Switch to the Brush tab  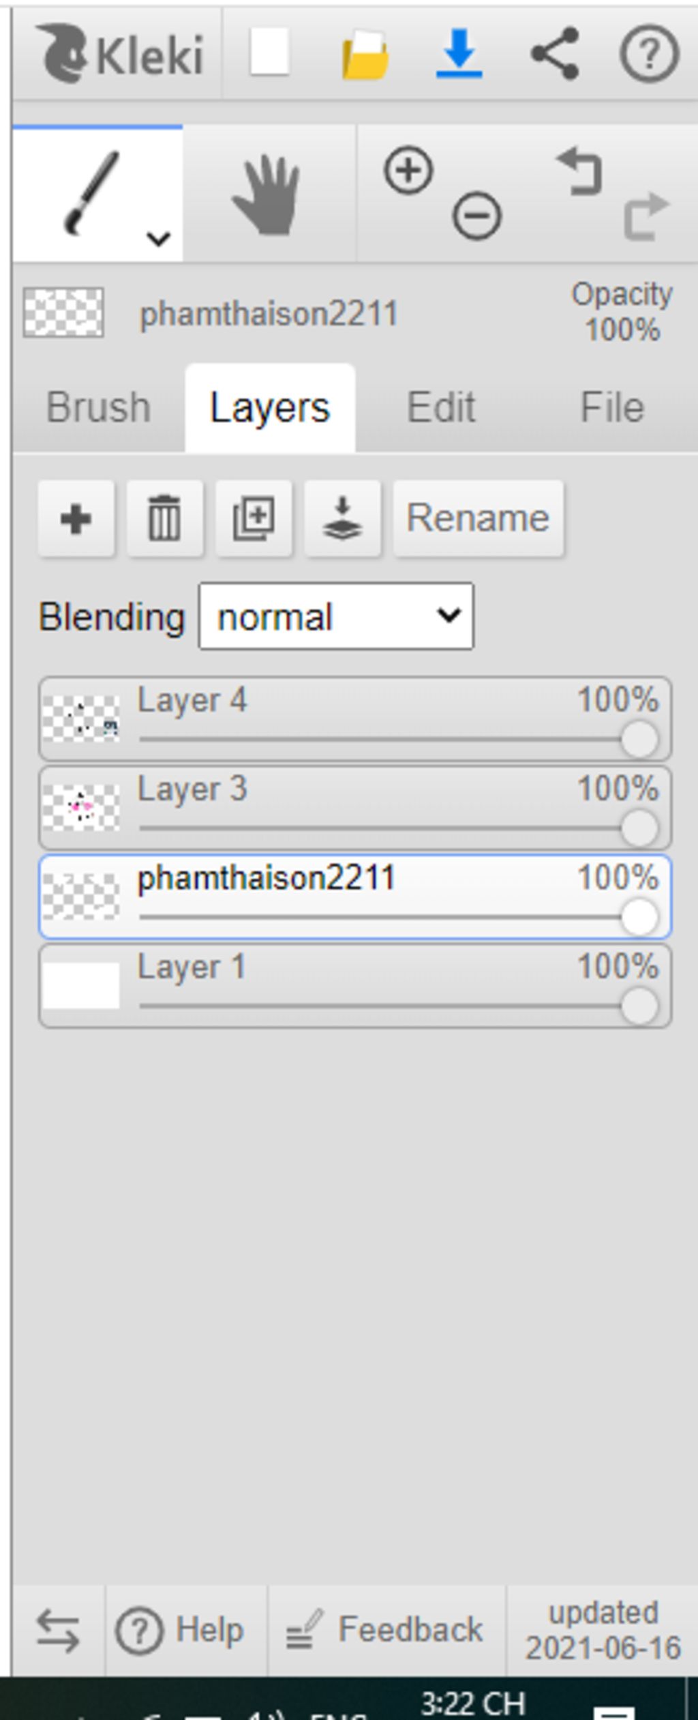[x=98, y=407]
